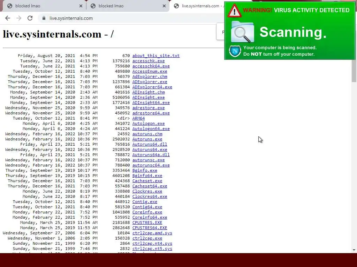Screen dimensions: 357x267
Task: Click the ADExplorer.exe link
Action: pyautogui.click(x=150, y=82)
